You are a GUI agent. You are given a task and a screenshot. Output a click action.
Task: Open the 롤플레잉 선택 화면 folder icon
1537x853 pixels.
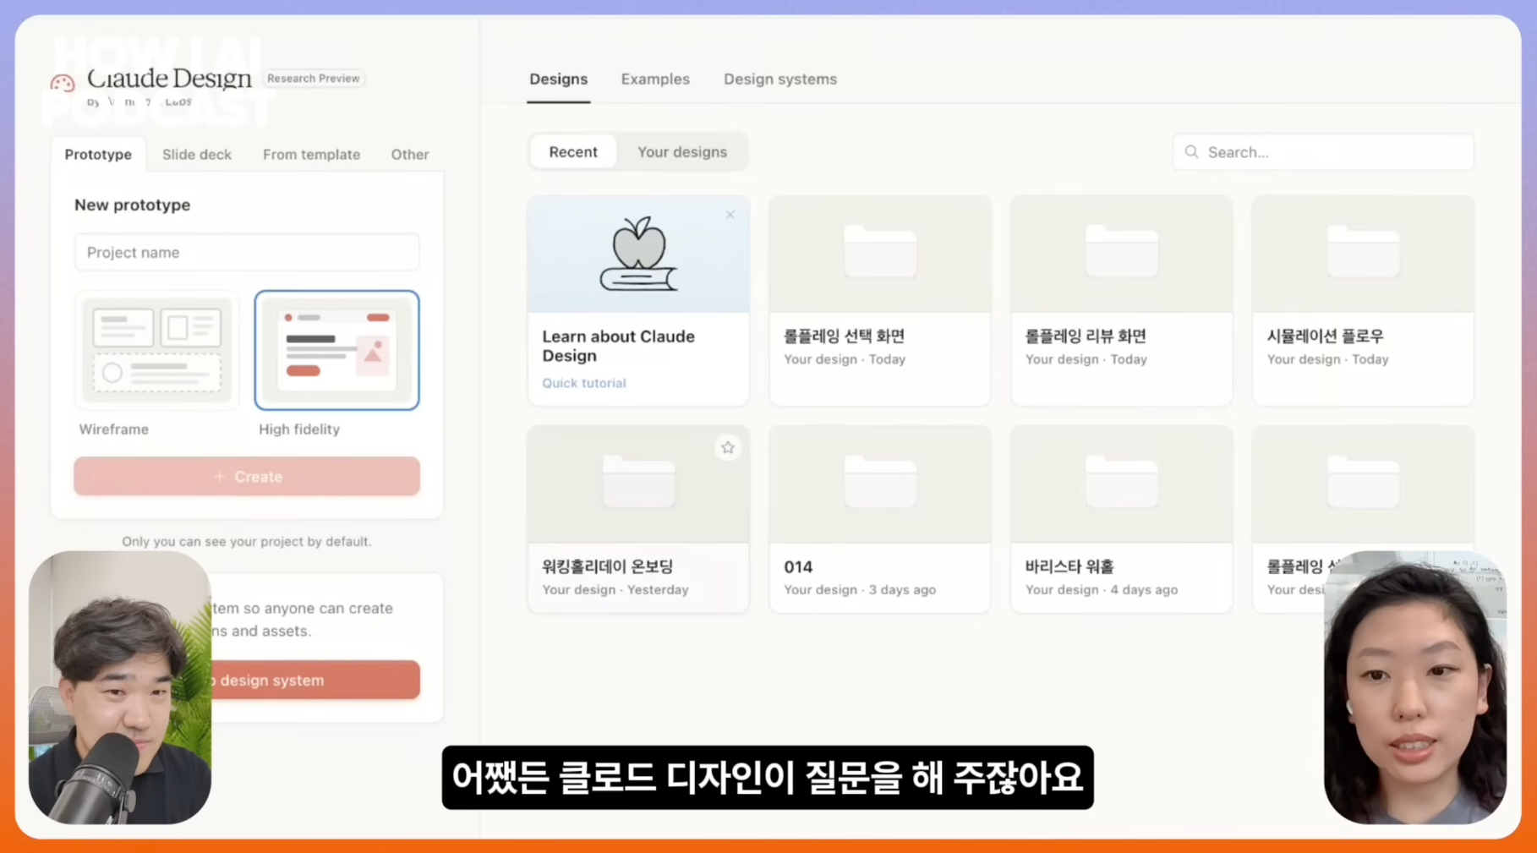click(x=880, y=251)
